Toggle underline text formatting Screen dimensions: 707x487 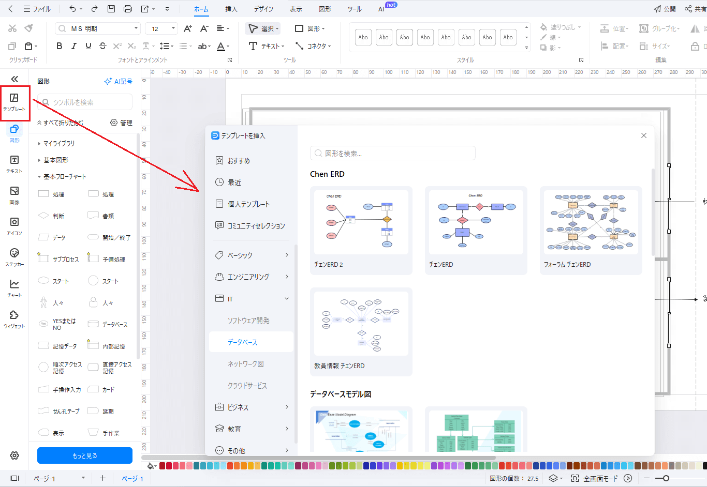coord(88,46)
